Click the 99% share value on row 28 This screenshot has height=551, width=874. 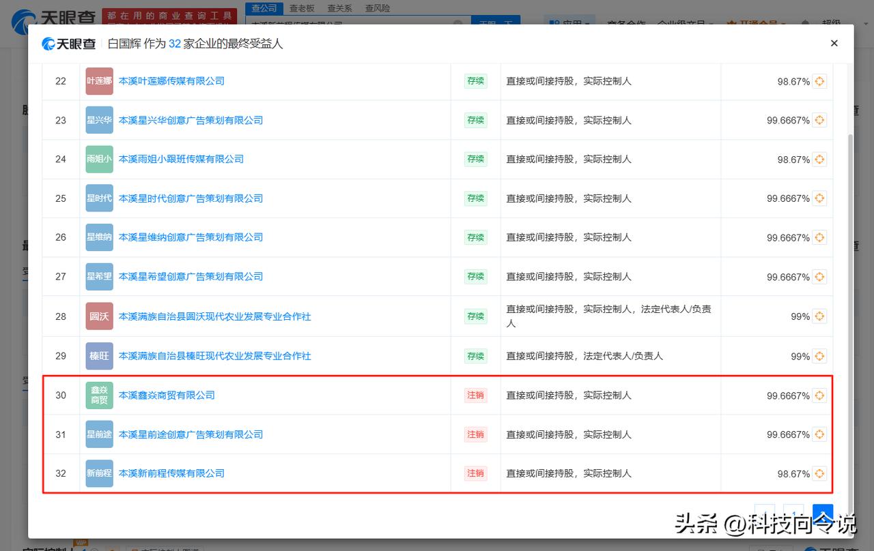coord(800,317)
